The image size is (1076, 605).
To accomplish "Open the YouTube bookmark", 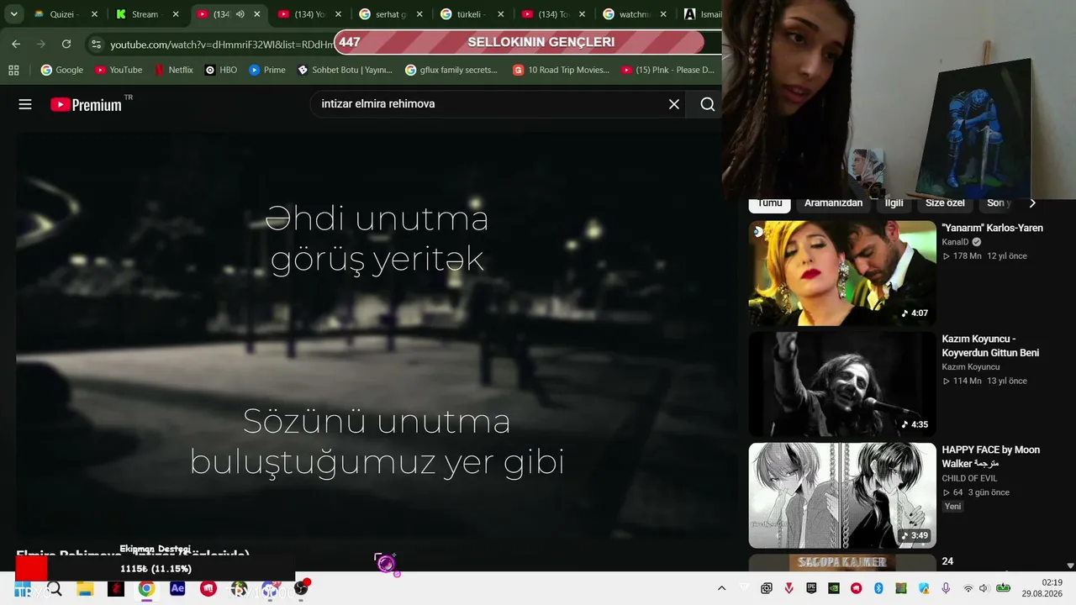I will [x=119, y=70].
